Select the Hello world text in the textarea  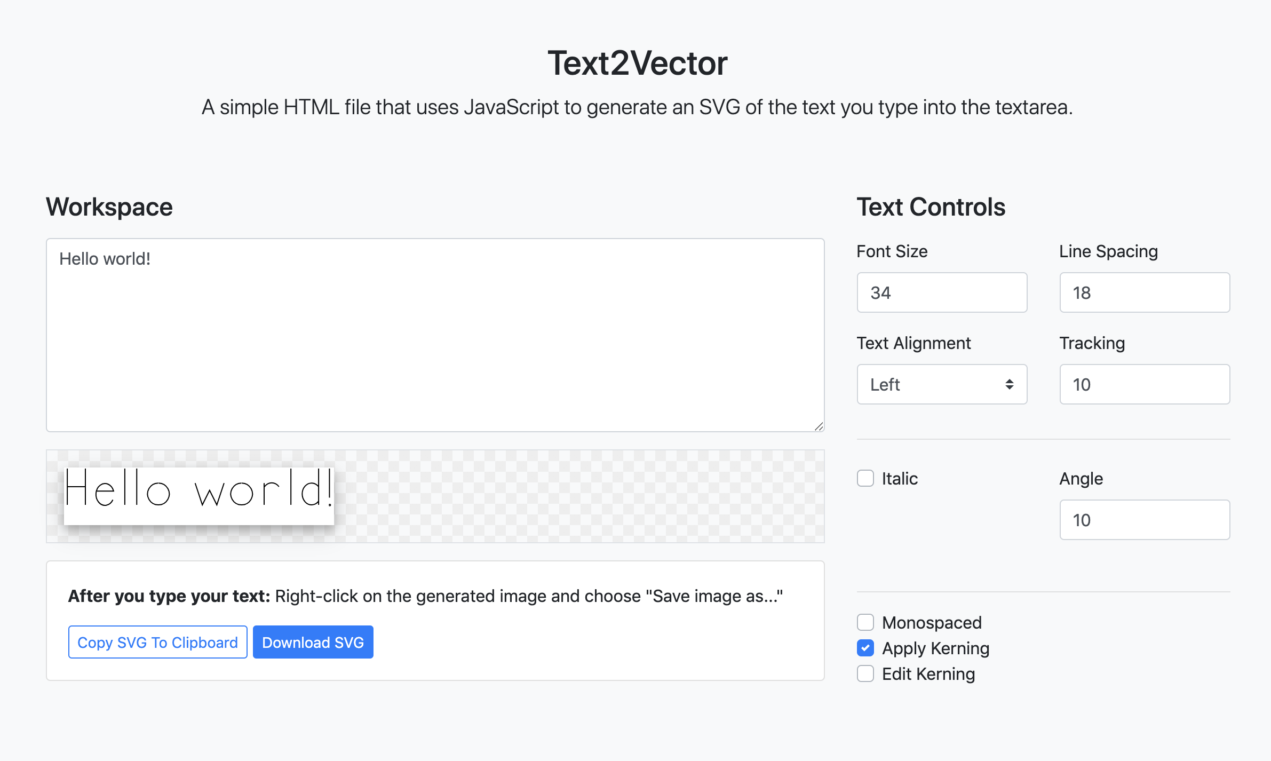[x=105, y=258]
